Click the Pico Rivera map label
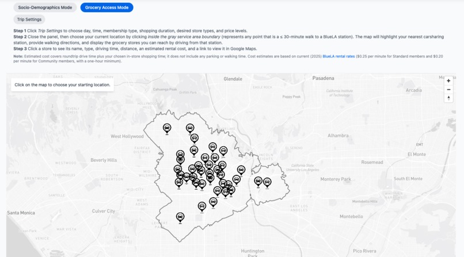 [x=364, y=251]
